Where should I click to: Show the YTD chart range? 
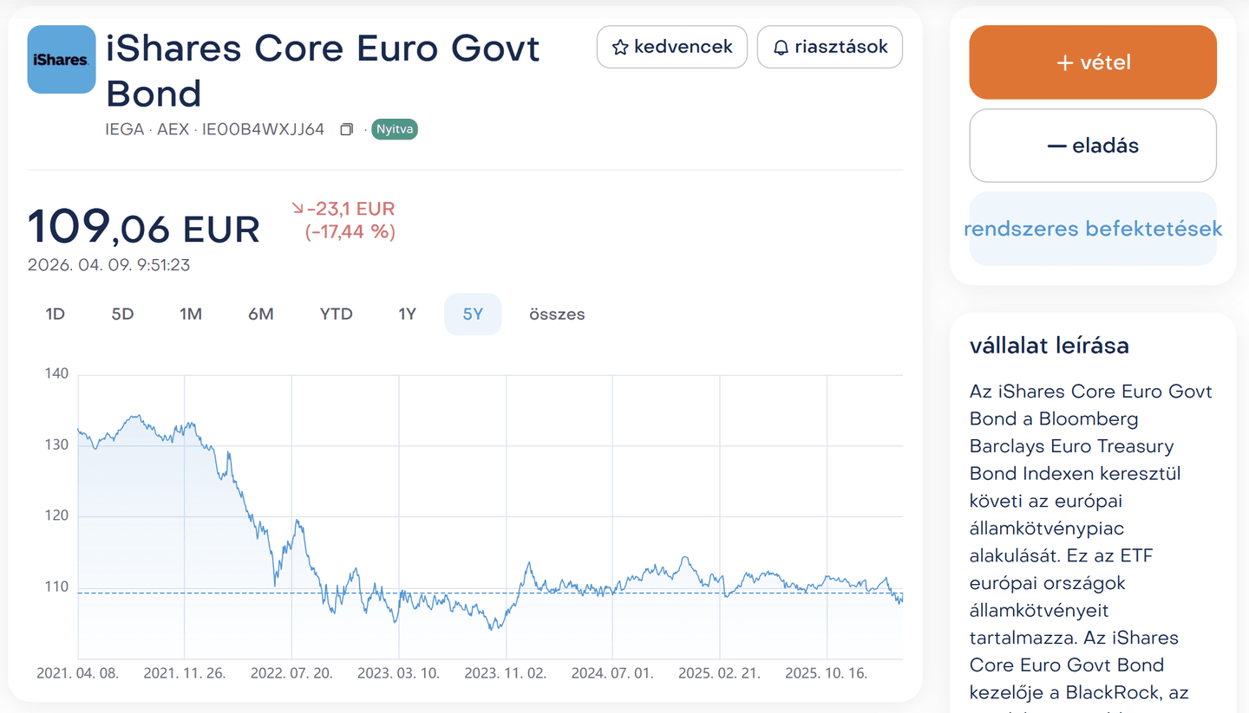(336, 314)
